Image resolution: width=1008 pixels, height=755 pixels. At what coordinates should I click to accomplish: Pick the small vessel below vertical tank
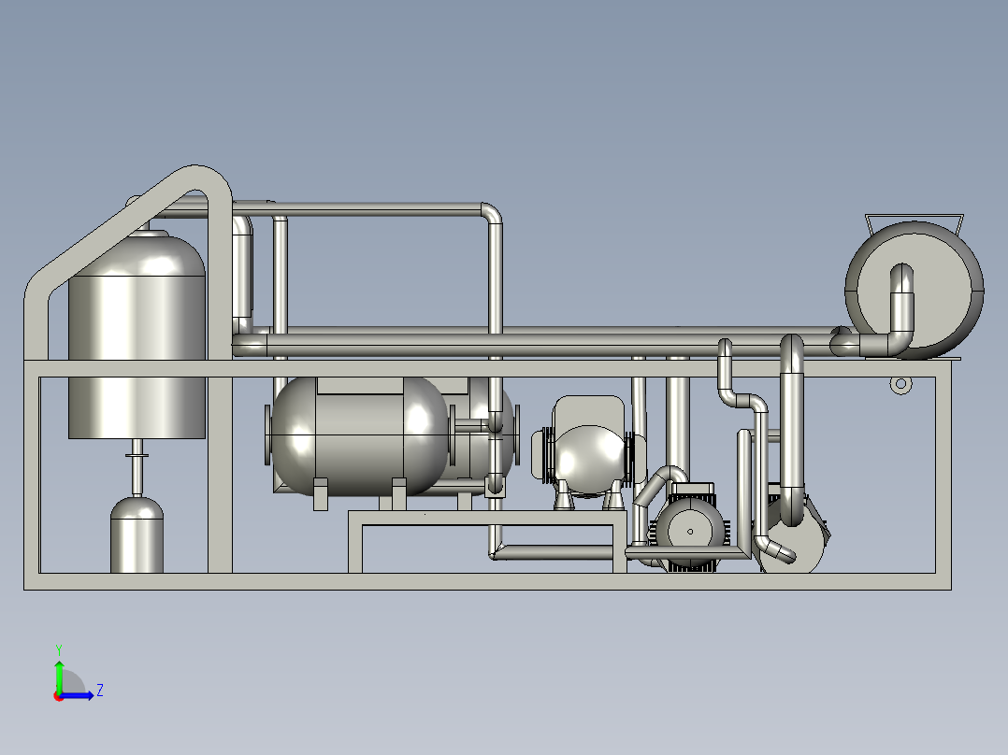click(x=137, y=534)
